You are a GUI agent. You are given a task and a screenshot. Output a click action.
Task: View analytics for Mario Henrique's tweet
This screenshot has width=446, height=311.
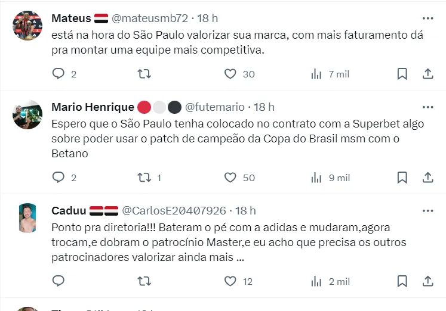click(316, 178)
